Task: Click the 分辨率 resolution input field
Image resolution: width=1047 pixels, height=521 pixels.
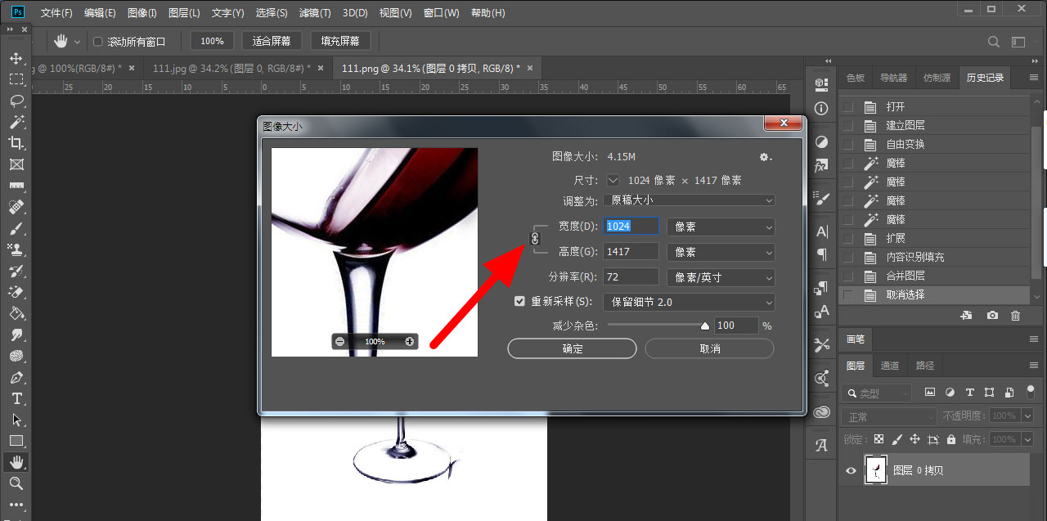Action: click(x=631, y=277)
